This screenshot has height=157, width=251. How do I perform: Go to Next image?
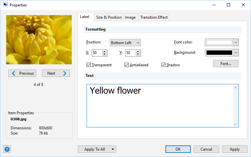56,73
